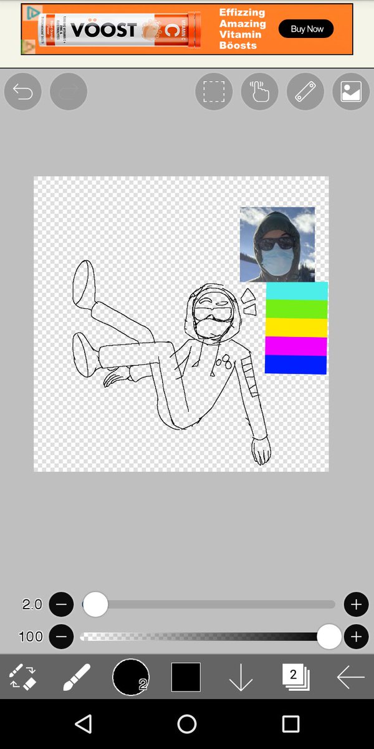Image resolution: width=374 pixels, height=749 pixels.
Task: Tap the Android recent apps square button
Action: pyautogui.click(x=290, y=723)
